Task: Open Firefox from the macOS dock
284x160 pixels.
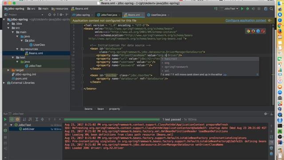Action: coord(280,31)
